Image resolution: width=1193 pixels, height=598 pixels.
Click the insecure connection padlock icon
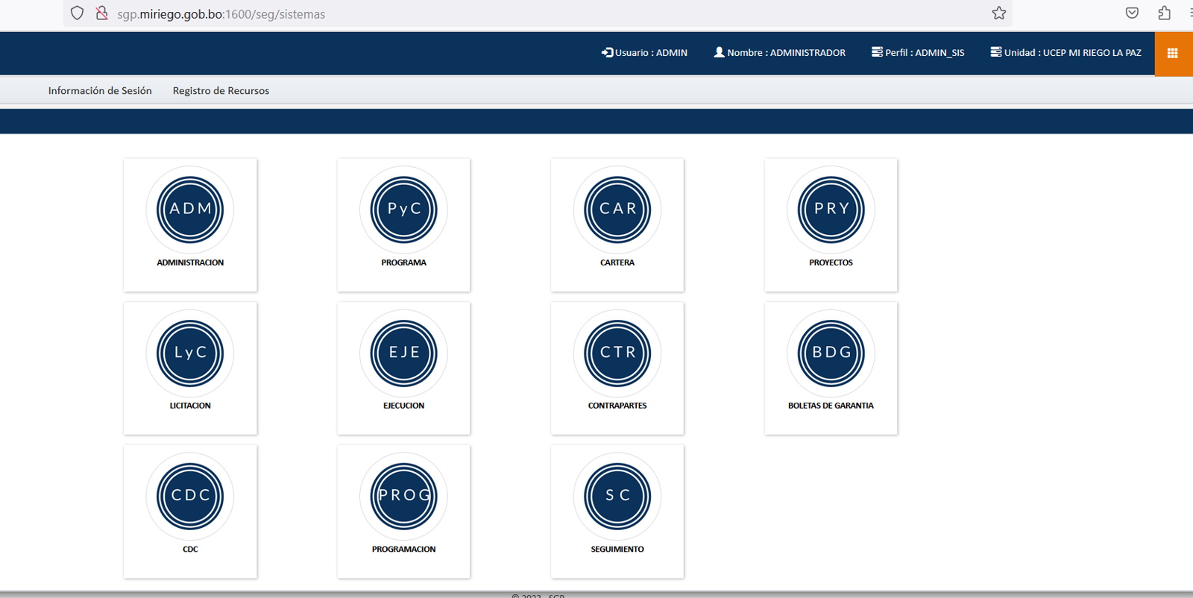(x=102, y=13)
